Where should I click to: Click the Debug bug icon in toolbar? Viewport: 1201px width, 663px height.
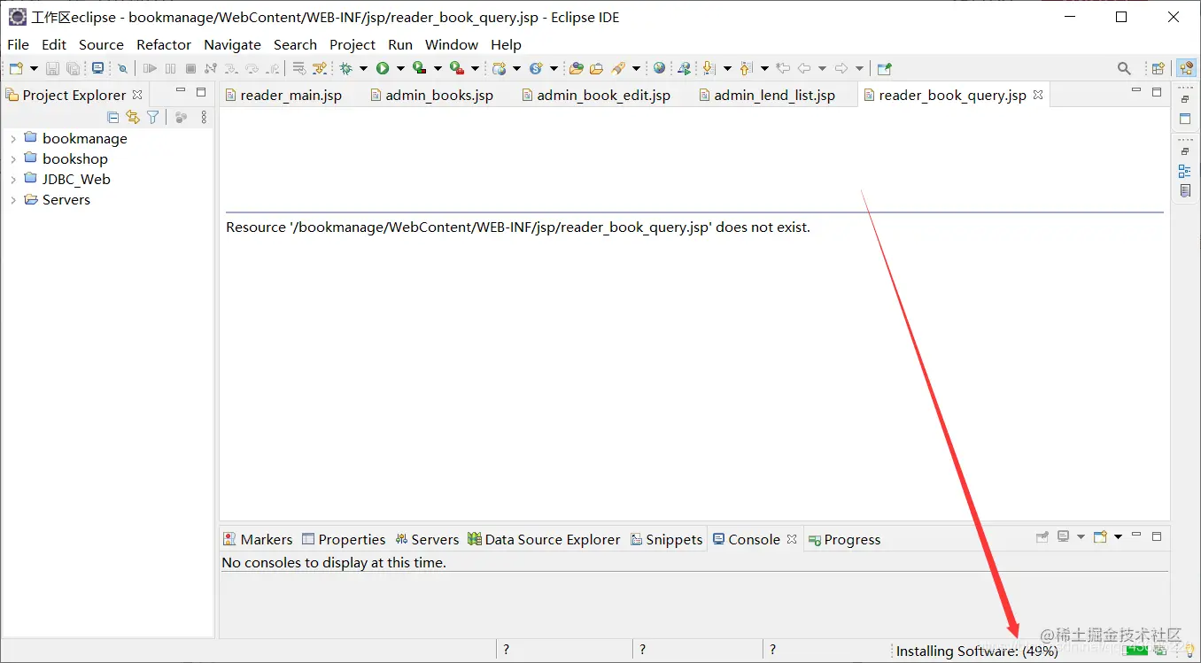(x=345, y=68)
